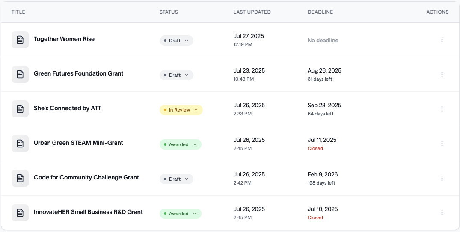Viewport: 460px width, 232px height.
Task: Change In Review status for She's Connected
Action: pyautogui.click(x=181, y=110)
